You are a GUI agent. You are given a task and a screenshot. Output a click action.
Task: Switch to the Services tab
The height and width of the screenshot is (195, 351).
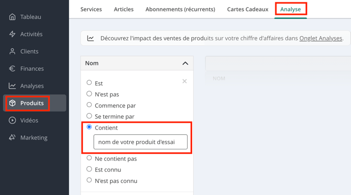pos(91,9)
